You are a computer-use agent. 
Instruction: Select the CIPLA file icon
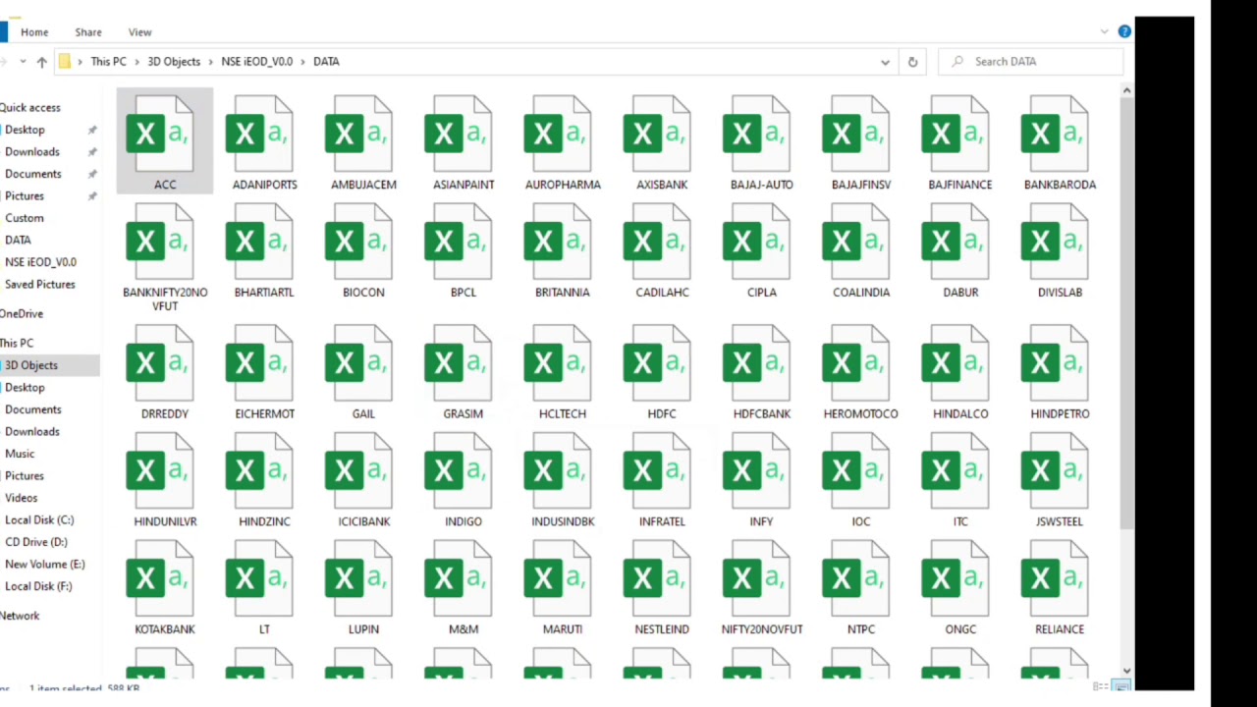click(756, 242)
